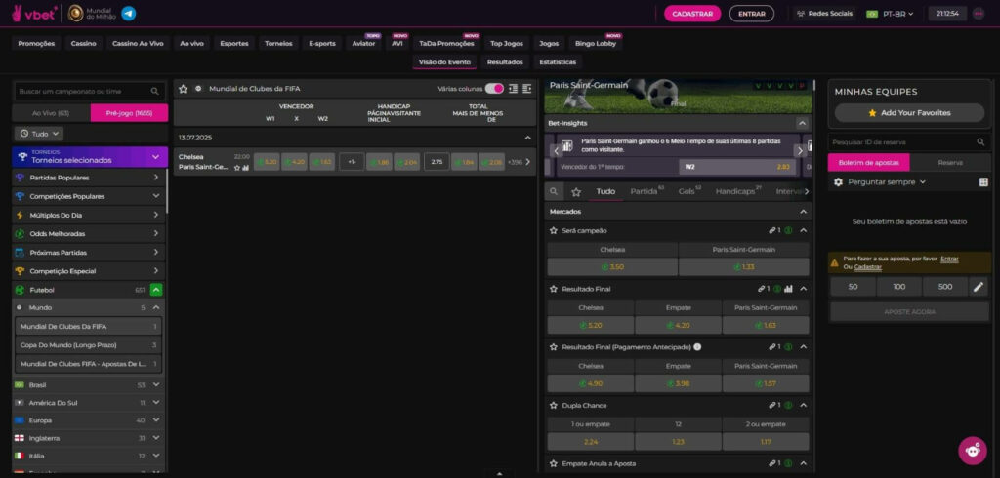Open the Tudo time filter dropdown
The height and width of the screenshot is (478, 1000).
point(39,134)
